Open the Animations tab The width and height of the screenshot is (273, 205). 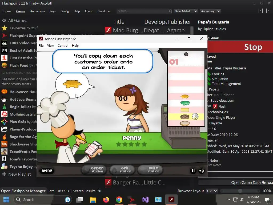[37, 11]
